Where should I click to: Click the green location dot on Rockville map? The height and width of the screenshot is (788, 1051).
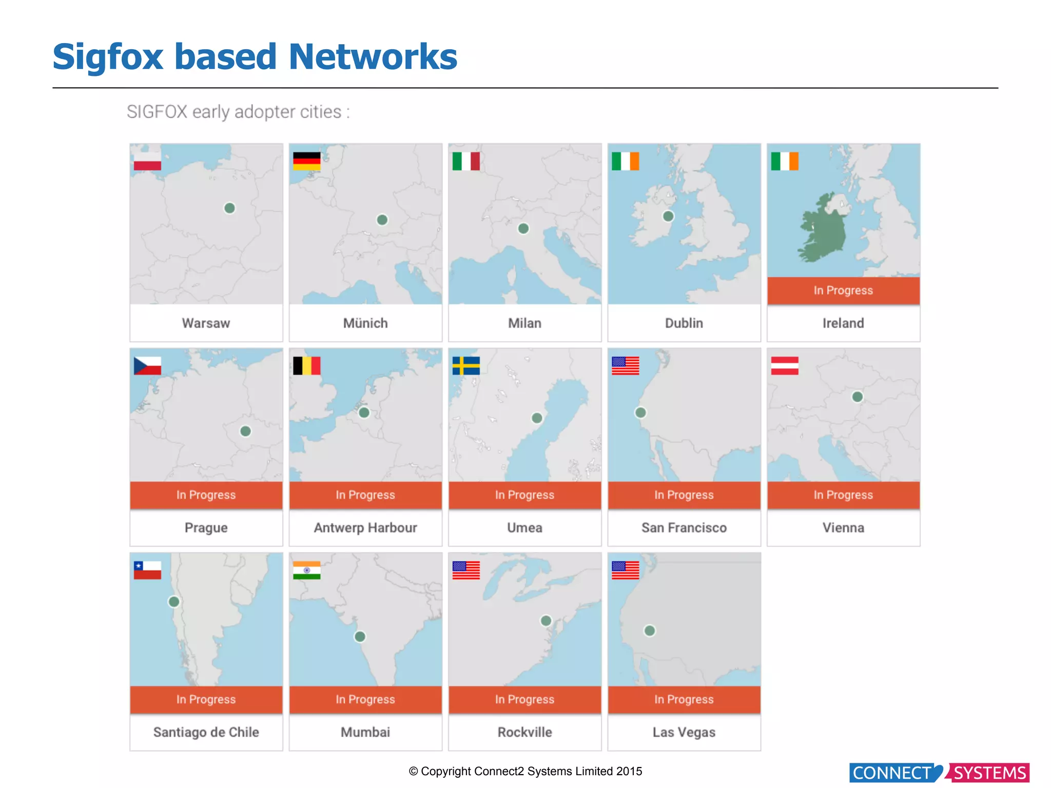(546, 621)
